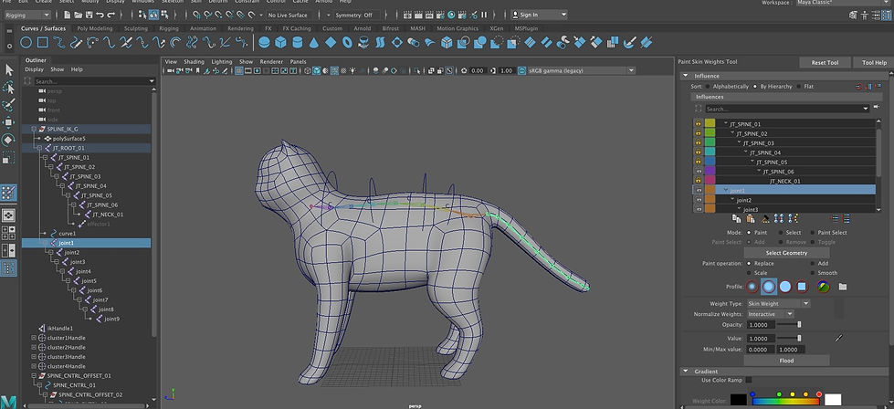Open the Shading menu in the viewport
Image resolution: width=894 pixels, height=409 pixels.
[194, 61]
